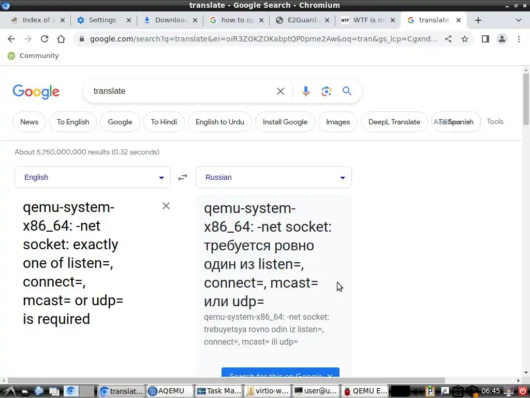Open the Russian target language dropdown
The height and width of the screenshot is (398, 530).
click(x=274, y=177)
